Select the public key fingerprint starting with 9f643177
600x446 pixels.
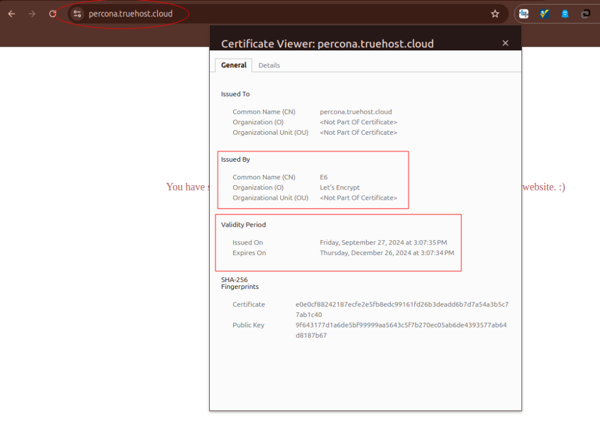tap(401, 330)
